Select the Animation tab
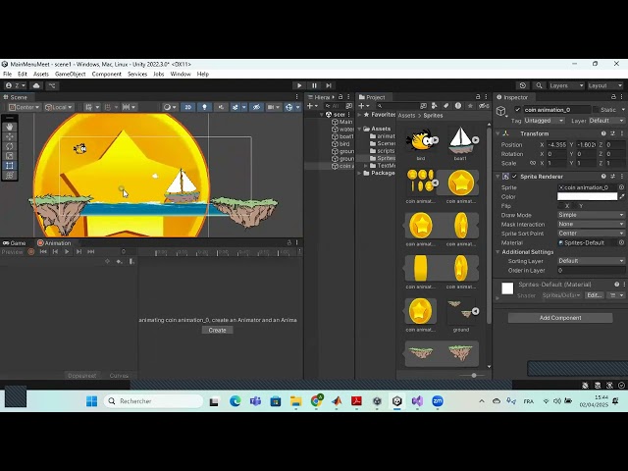This screenshot has height=471, width=628. (x=55, y=243)
